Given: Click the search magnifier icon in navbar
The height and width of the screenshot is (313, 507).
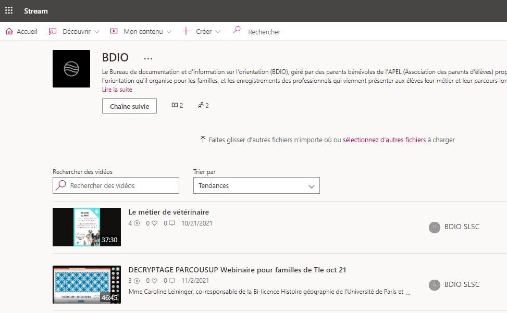Looking at the screenshot, I should click(x=237, y=30).
